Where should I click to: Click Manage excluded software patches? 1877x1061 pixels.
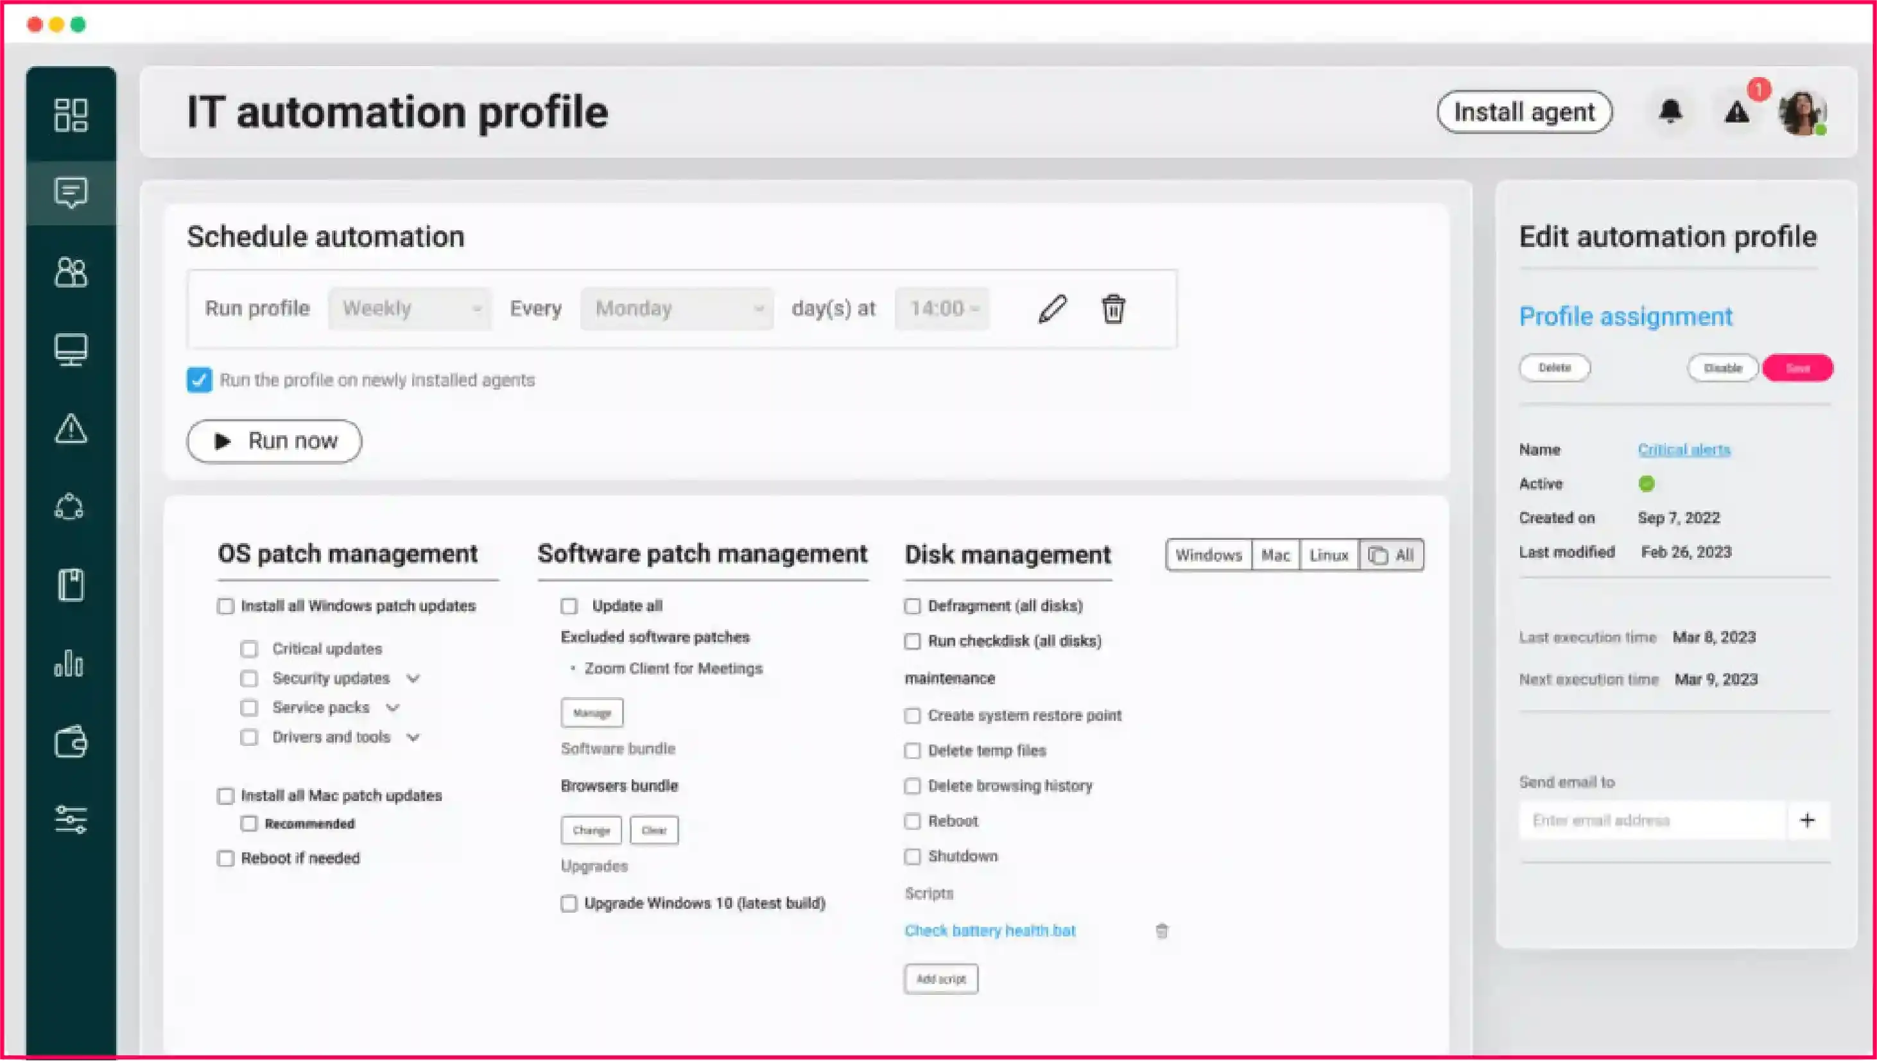(592, 712)
